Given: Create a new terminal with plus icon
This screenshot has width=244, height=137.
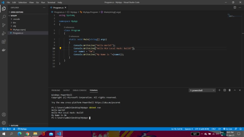Looking at the screenshot, I should [219, 90].
